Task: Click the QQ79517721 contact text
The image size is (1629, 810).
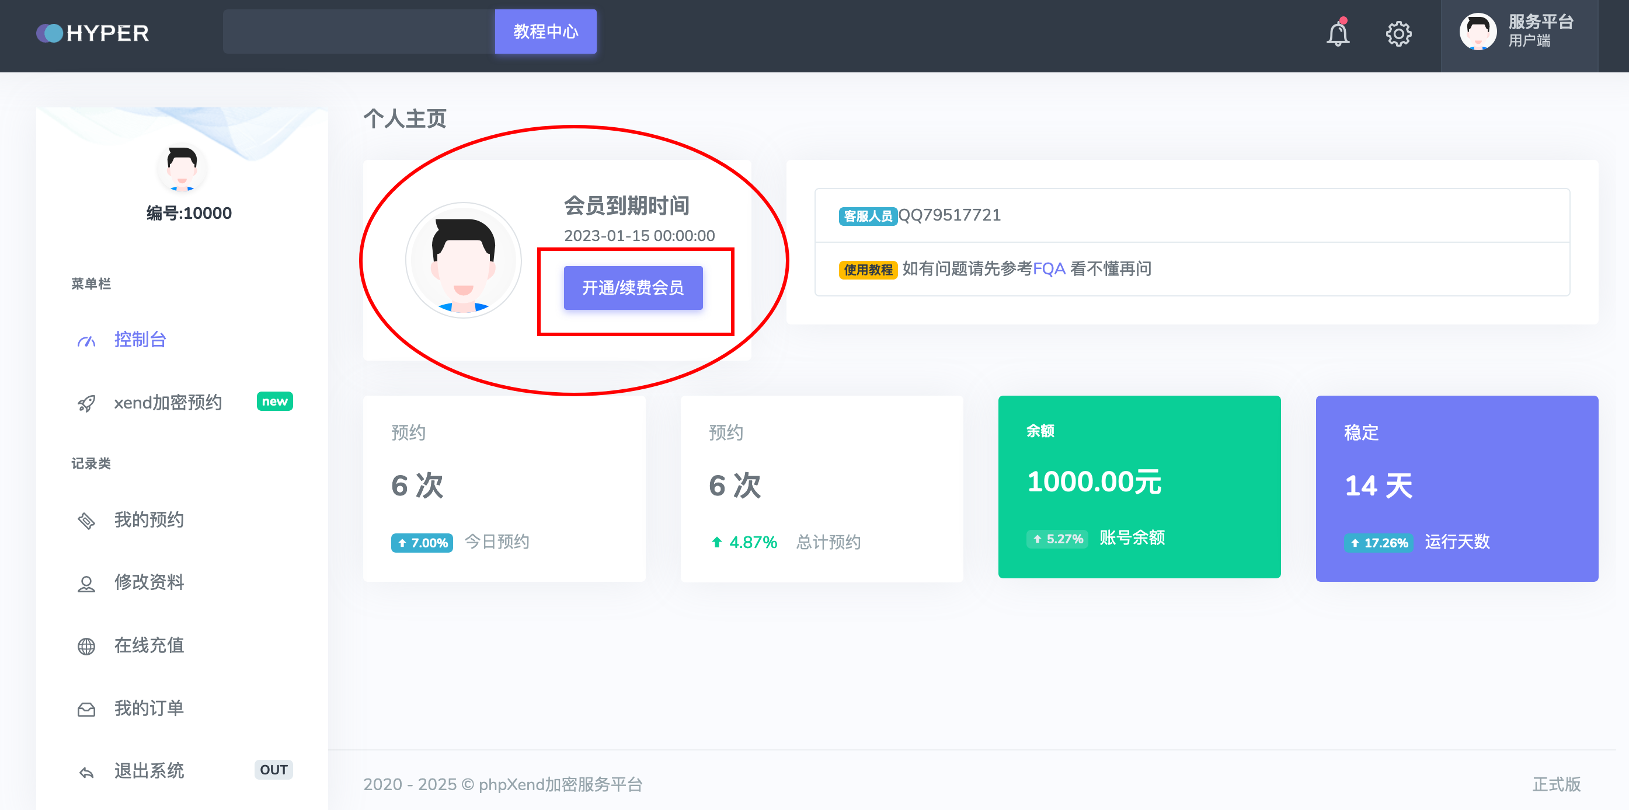Action: [949, 215]
